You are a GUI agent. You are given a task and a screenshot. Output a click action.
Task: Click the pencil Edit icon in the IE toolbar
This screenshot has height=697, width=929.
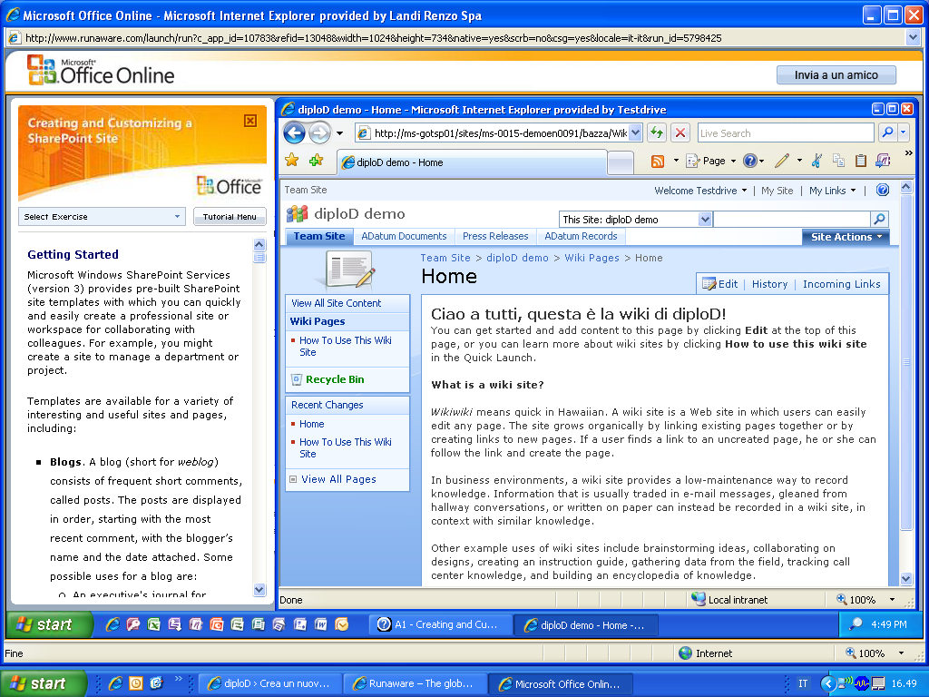point(782,161)
